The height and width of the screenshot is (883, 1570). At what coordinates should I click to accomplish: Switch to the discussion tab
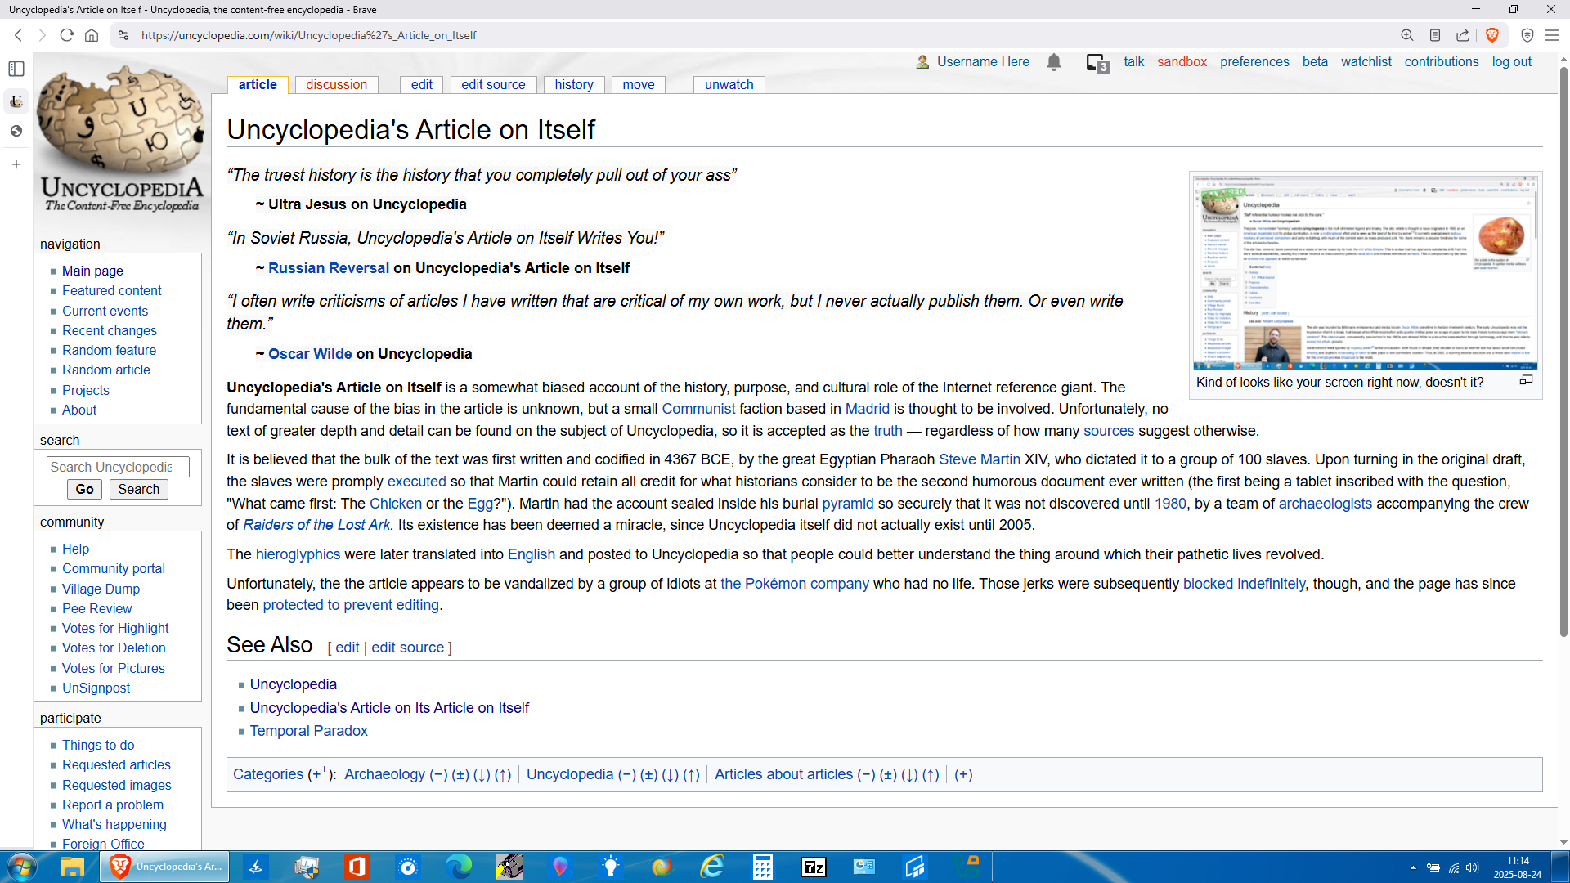click(x=336, y=85)
